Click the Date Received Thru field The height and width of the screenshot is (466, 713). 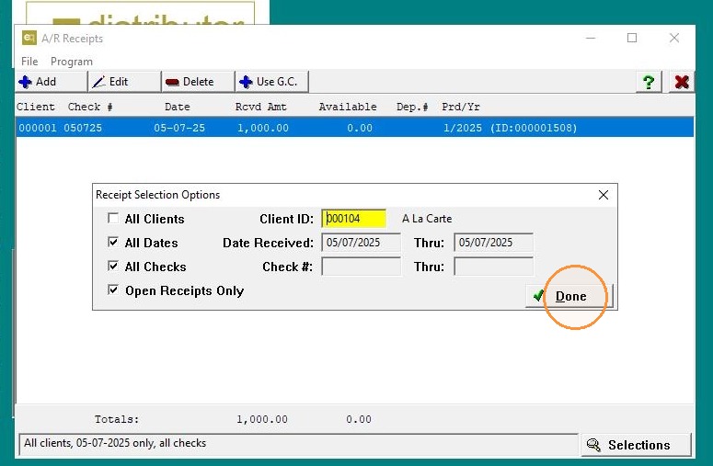click(x=493, y=243)
